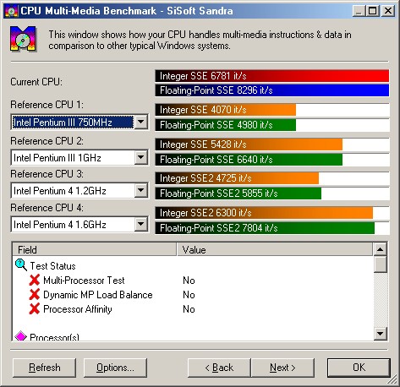
Task: Click the scrollbar down arrow in list
Action: 381,334
